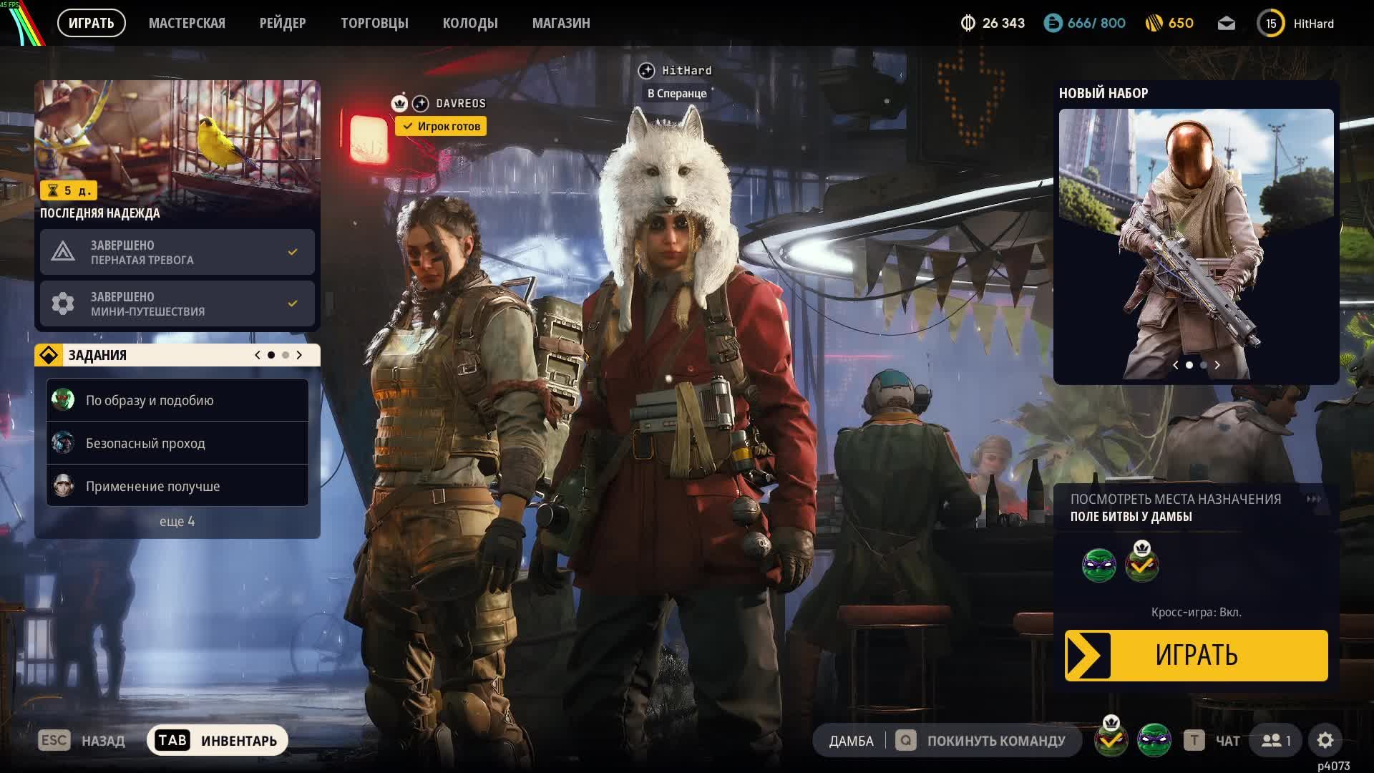The height and width of the screenshot is (773, 1374).
Task: Toggle the Игрок готов ready status
Action: 441,127
